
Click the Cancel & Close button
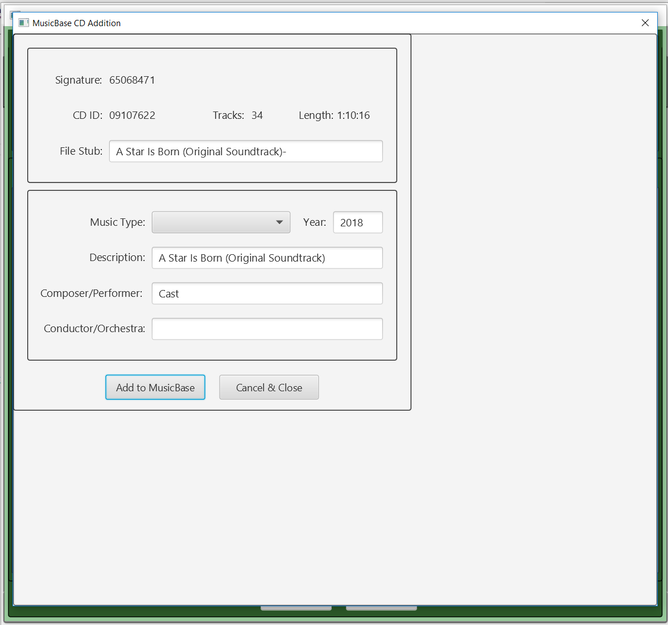(x=269, y=387)
